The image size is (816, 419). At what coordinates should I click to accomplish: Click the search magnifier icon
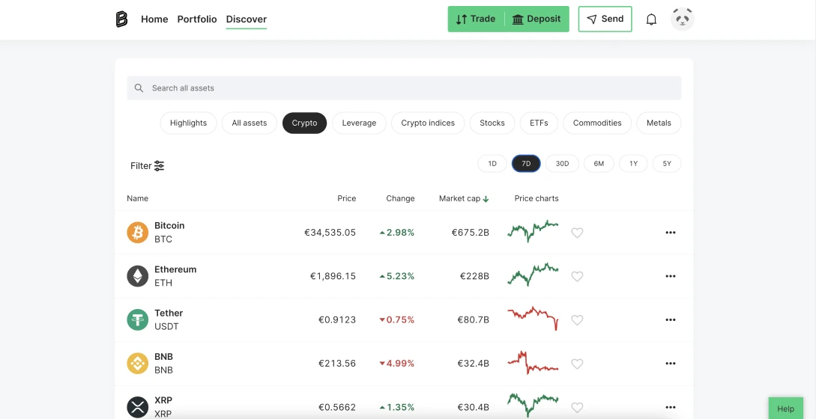pos(139,88)
